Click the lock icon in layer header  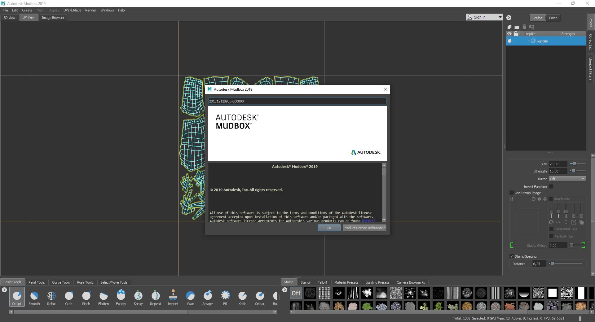tap(516, 33)
